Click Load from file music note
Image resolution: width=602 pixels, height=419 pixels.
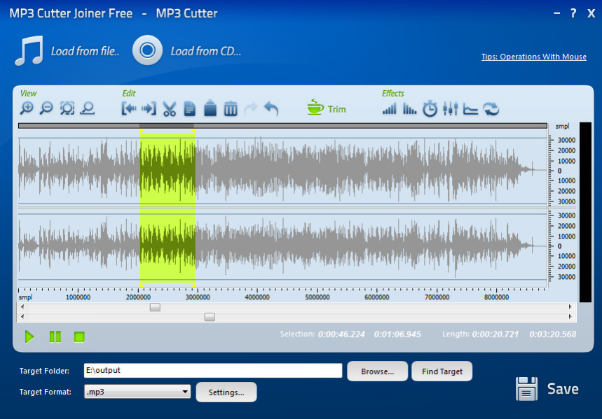[29, 50]
